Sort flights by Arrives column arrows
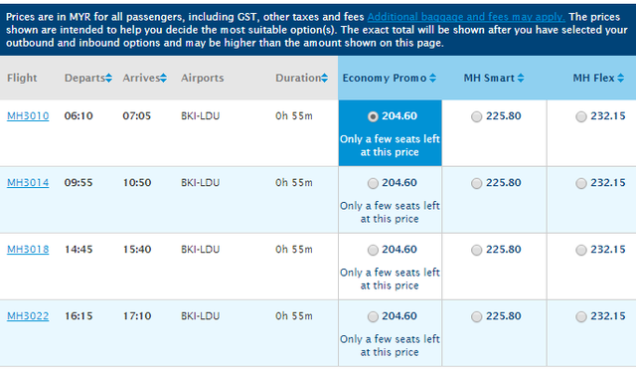 click(x=163, y=78)
